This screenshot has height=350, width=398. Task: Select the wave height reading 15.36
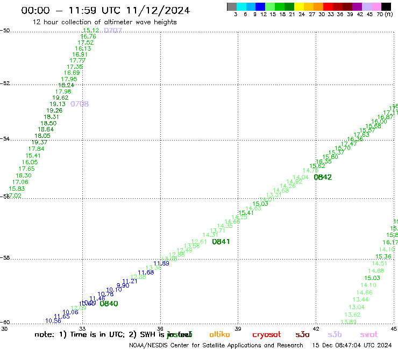[x=383, y=256]
